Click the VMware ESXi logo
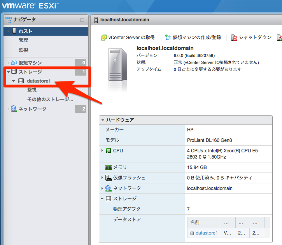The width and height of the screenshot is (282, 245). 30,6
